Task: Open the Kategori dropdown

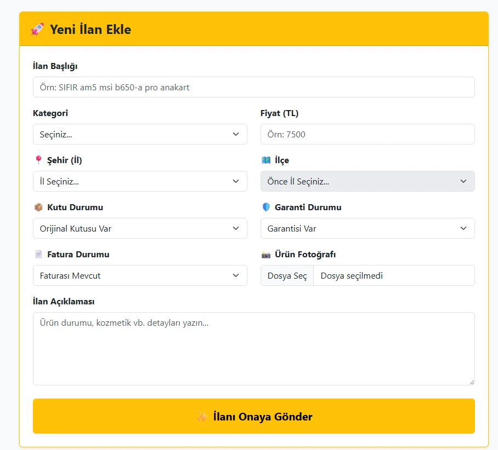Action: point(140,134)
